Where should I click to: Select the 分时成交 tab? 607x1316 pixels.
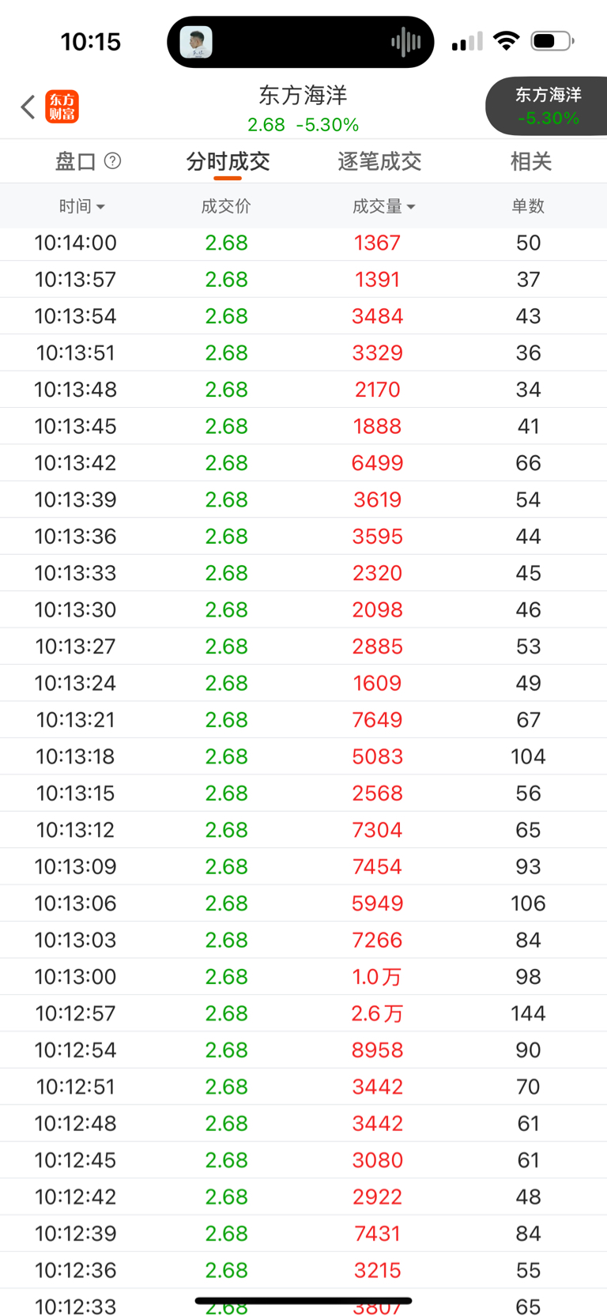(x=228, y=161)
